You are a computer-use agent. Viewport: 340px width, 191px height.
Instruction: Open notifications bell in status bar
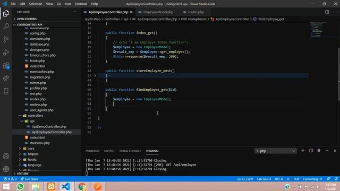click(x=336, y=179)
